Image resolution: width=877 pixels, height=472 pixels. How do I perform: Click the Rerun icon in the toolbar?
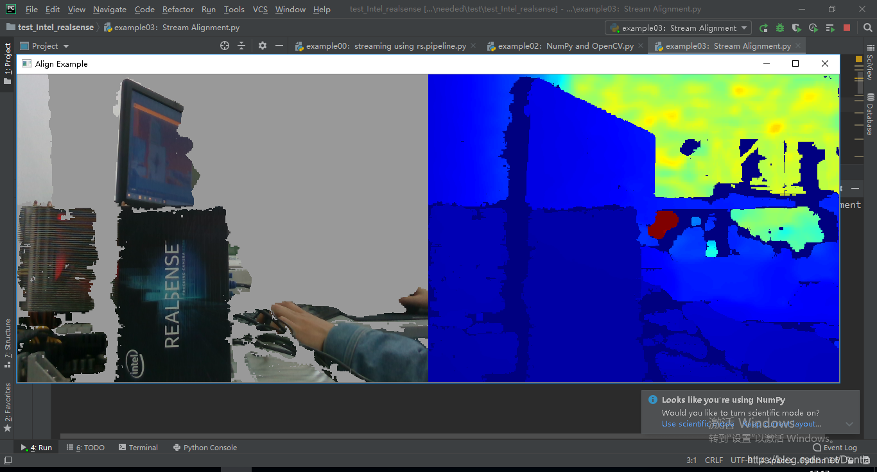tap(763, 28)
